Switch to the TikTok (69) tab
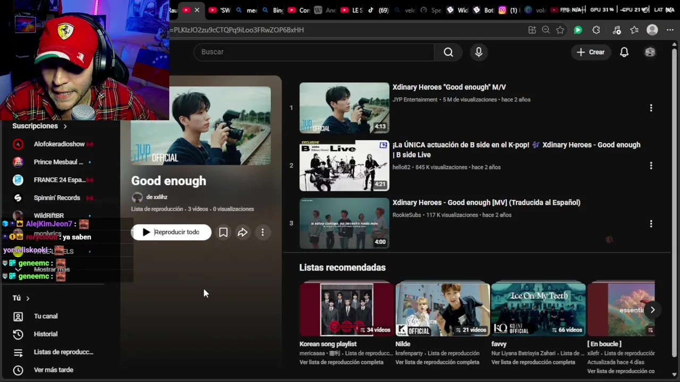 click(x=378, y=10)
